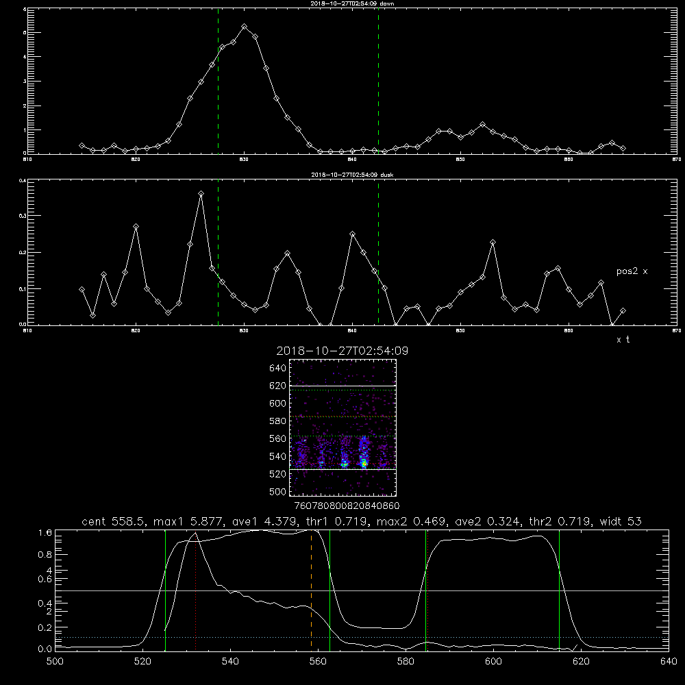Screen dimensions: 685x685
Task: Click the green vertical line at 615 in profile plot
Action: pos(559,590)
